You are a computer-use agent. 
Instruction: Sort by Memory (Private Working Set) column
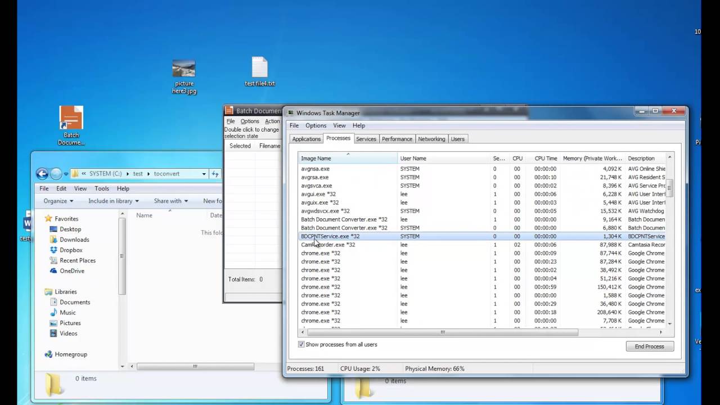[592, 158]
